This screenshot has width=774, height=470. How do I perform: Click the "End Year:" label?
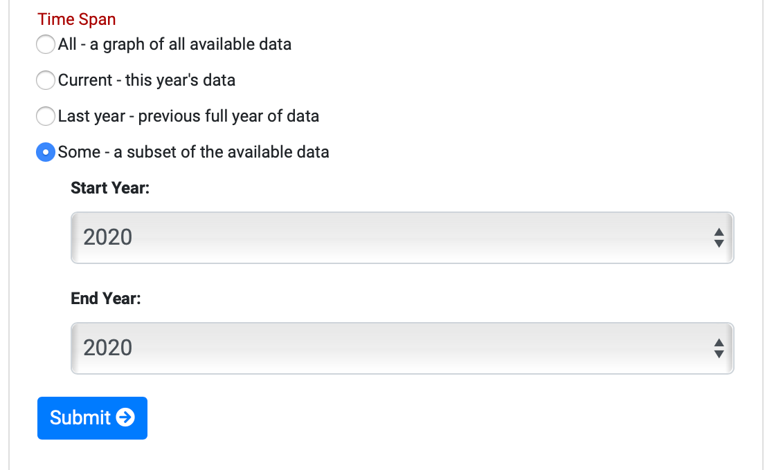105,298
